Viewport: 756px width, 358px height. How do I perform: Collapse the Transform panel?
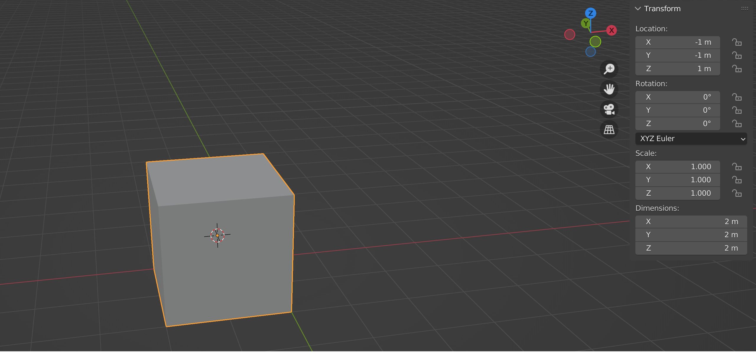click(638, 9)
